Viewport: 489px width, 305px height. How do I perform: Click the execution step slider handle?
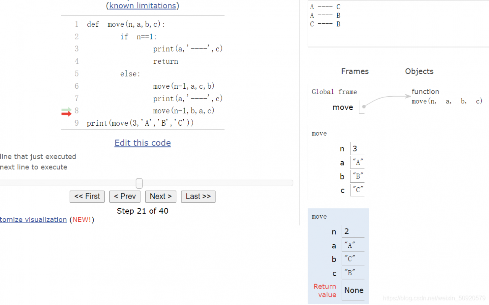[139, 183]
